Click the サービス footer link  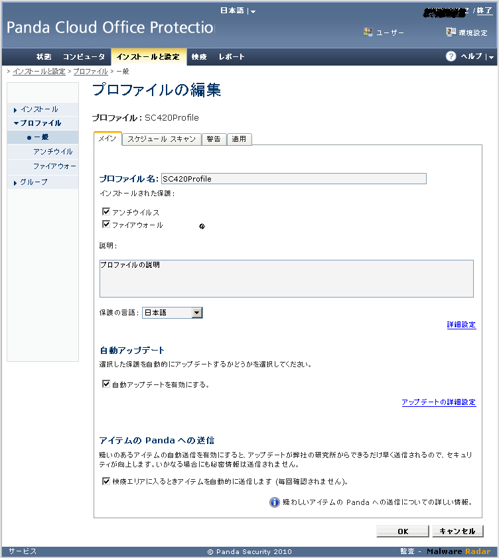tap(23, 551)
